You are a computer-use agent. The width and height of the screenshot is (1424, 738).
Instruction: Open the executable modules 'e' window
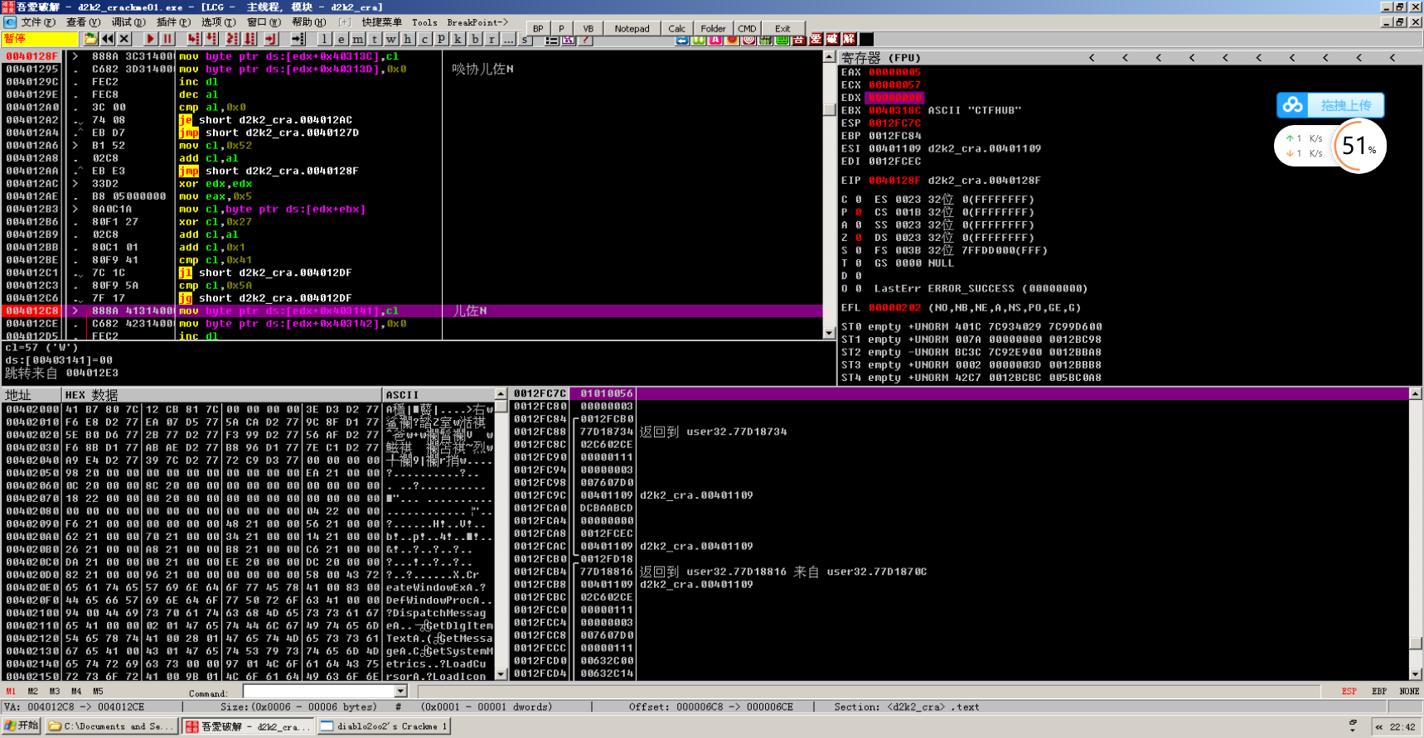point(341,39)
